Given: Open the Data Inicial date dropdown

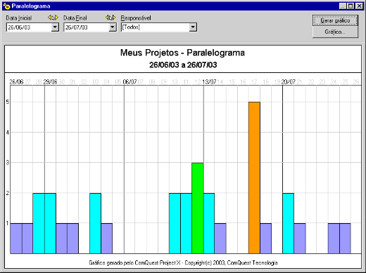Looking at the screenshot, I should (55, 27).
